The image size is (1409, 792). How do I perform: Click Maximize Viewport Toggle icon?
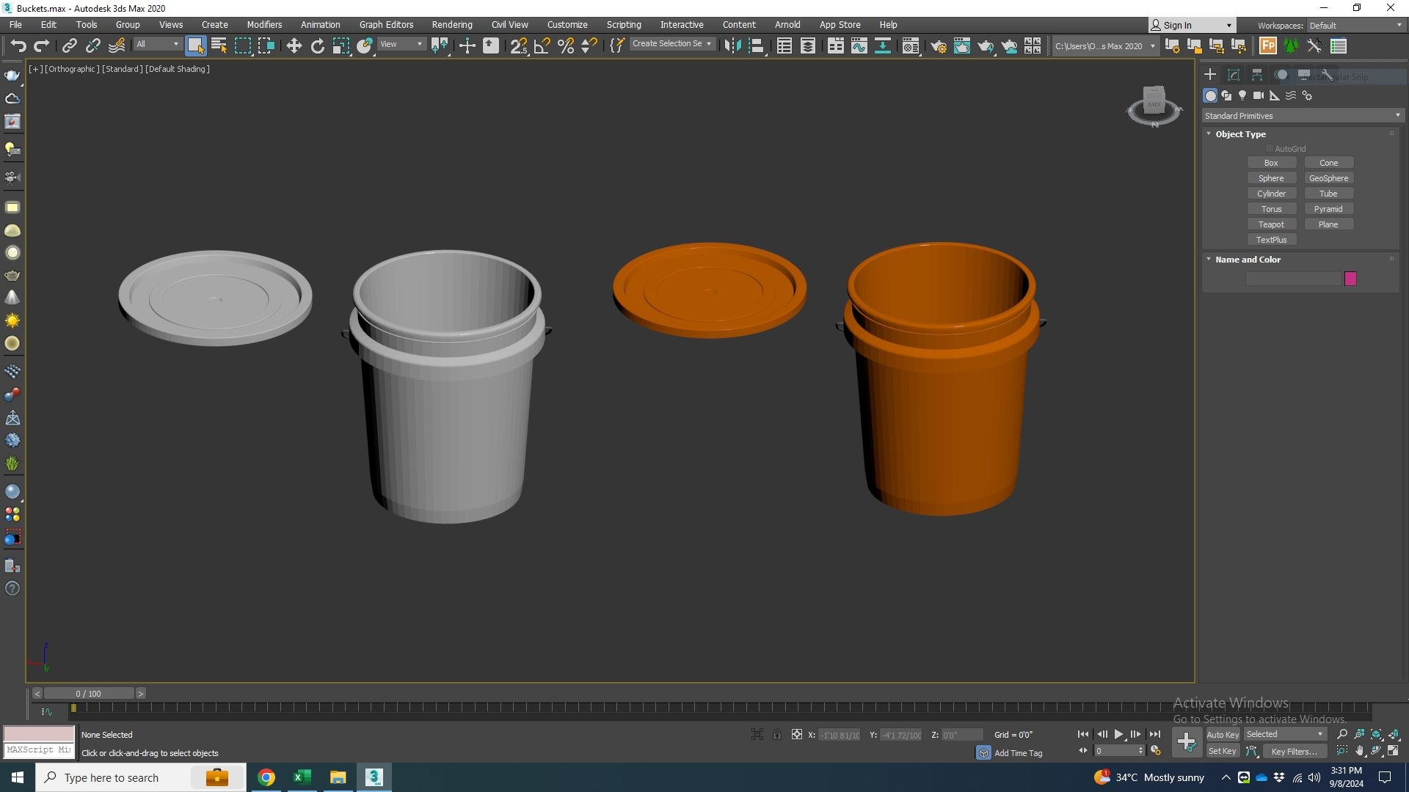(x=1394, y=751)
